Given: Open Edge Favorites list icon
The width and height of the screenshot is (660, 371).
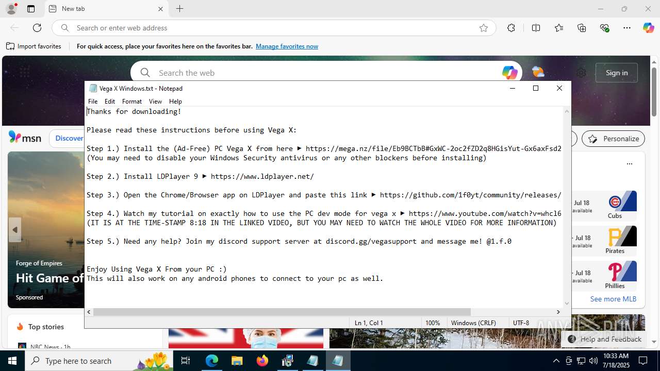Looking at the screenshot, I should coord(559,28).
